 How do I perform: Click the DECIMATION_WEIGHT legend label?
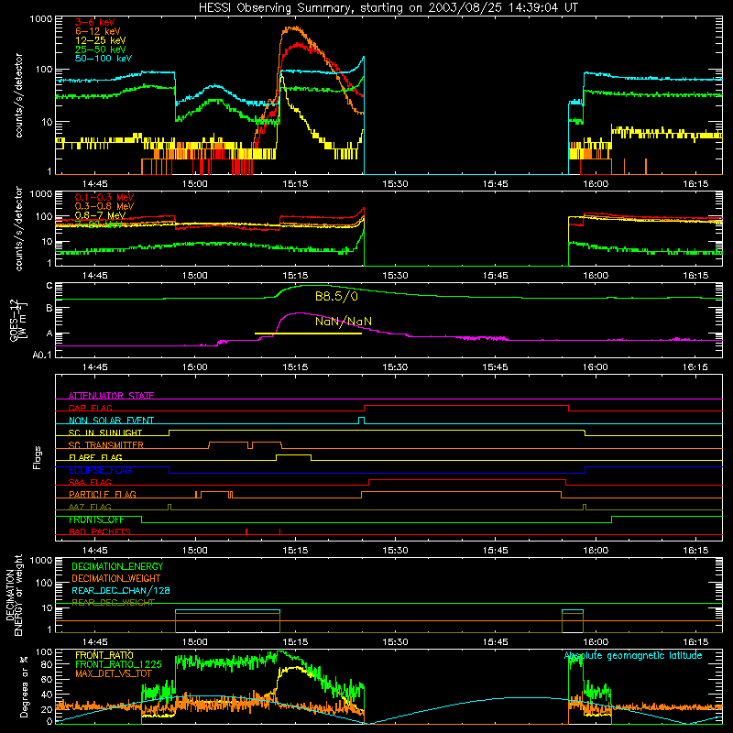116,578
